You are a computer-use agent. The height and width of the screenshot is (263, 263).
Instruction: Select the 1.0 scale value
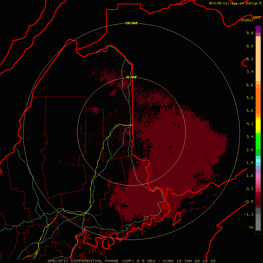(250, 176)
